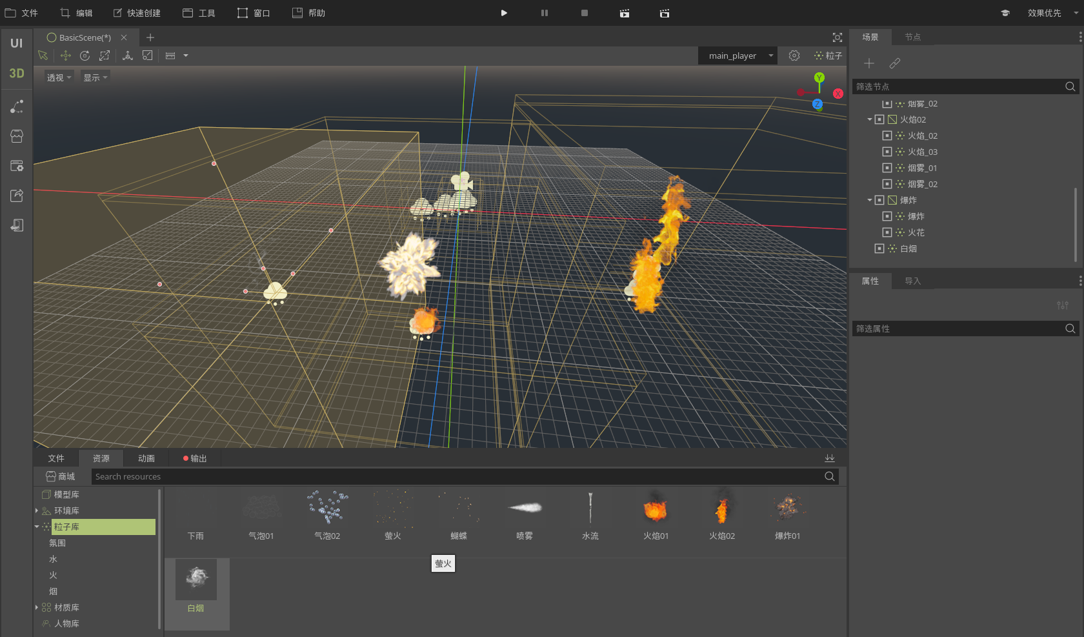
Task: Click the link icon in scene panel
Action: (x=894, y=63)
